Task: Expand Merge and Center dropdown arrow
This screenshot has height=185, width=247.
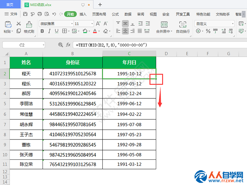Action: [172, 31]
